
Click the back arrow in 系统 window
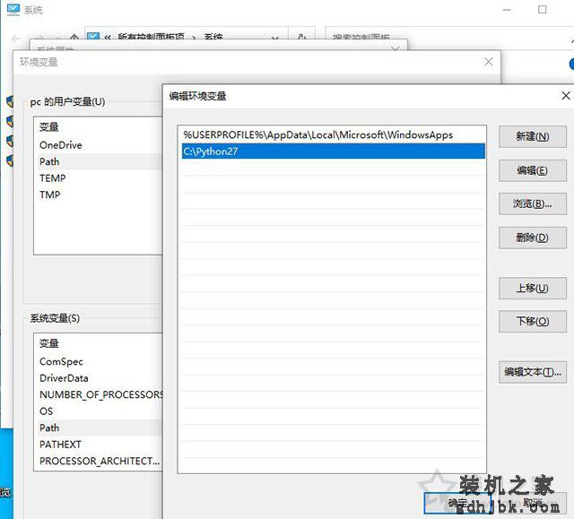point(16,38)
